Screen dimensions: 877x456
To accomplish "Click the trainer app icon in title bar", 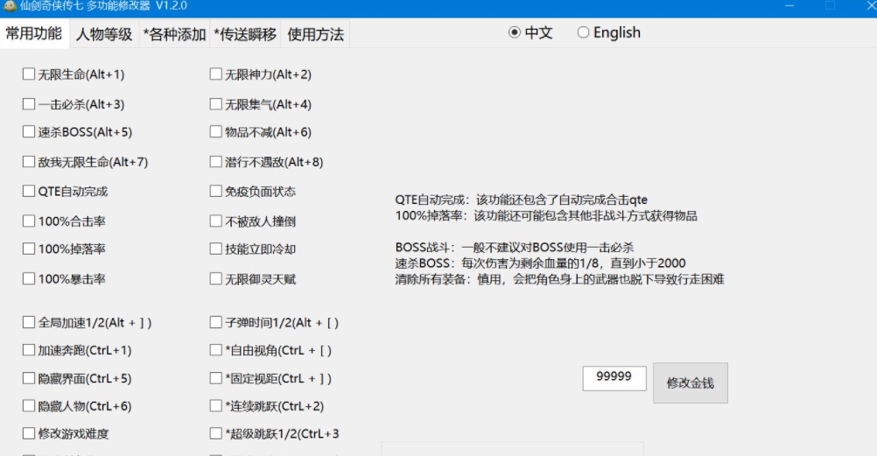I will pyautogui.click(x=10, y=5).
